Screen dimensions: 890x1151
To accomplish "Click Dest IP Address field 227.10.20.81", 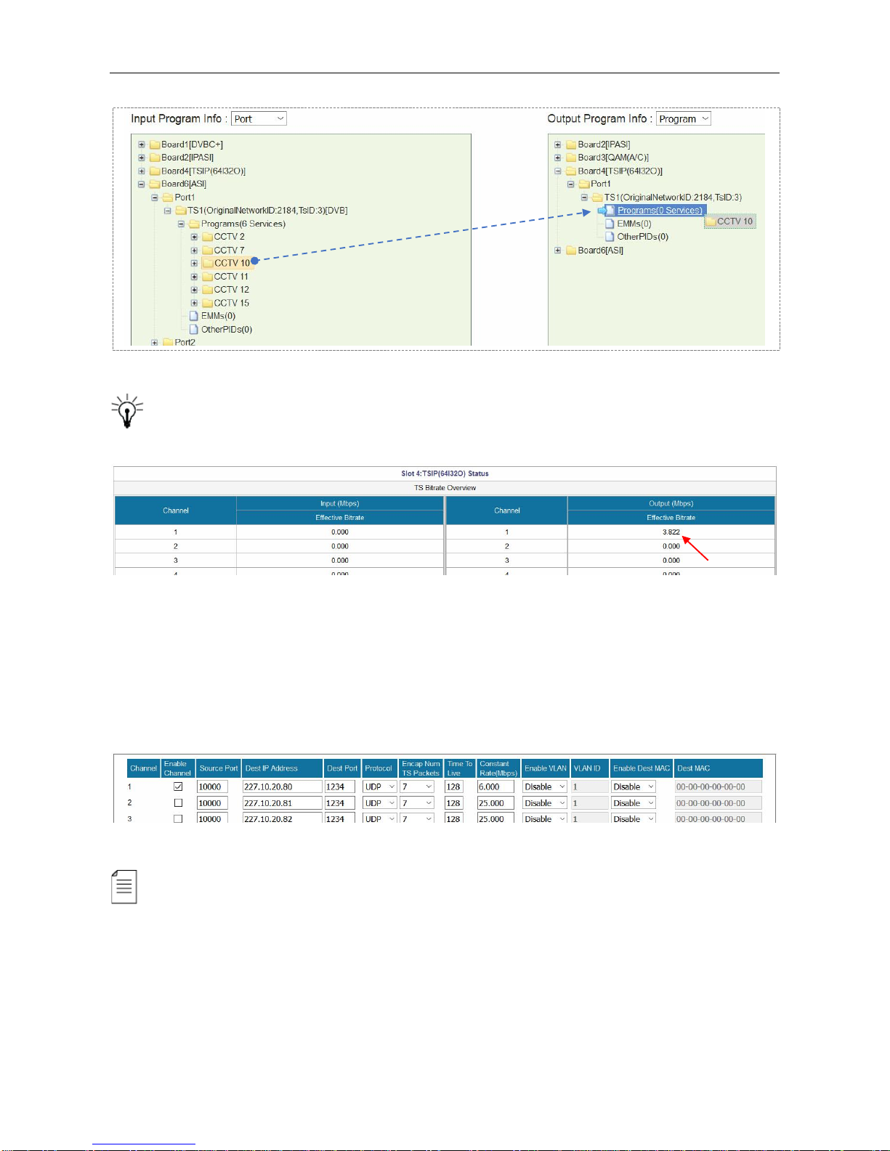I will (282, 803).
